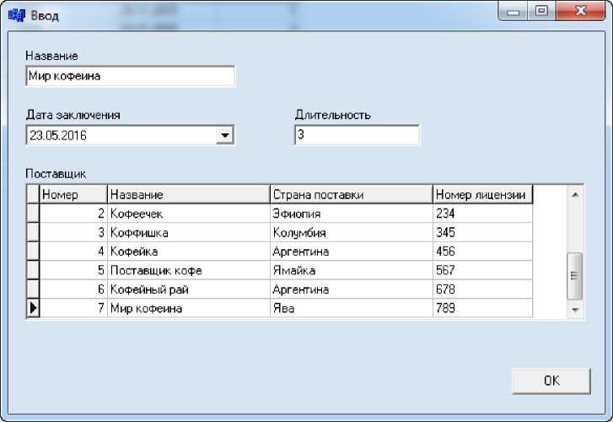Click the cell Ямайка
Viewport: 613px width, 422px height.
pos(351,270)
